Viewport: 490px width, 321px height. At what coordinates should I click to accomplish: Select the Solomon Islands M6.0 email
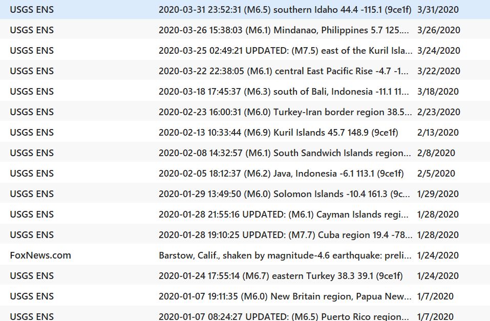tap(285, 194)
